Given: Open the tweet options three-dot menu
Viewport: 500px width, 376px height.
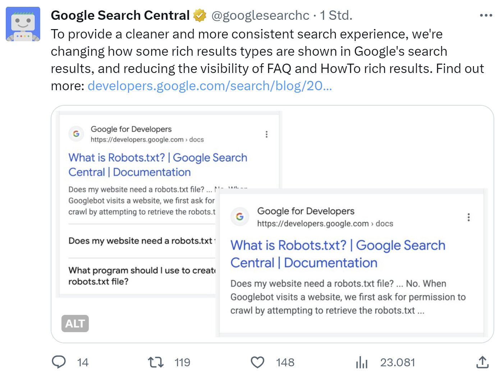Looking at the screenshot, I should tap(486, 14).
